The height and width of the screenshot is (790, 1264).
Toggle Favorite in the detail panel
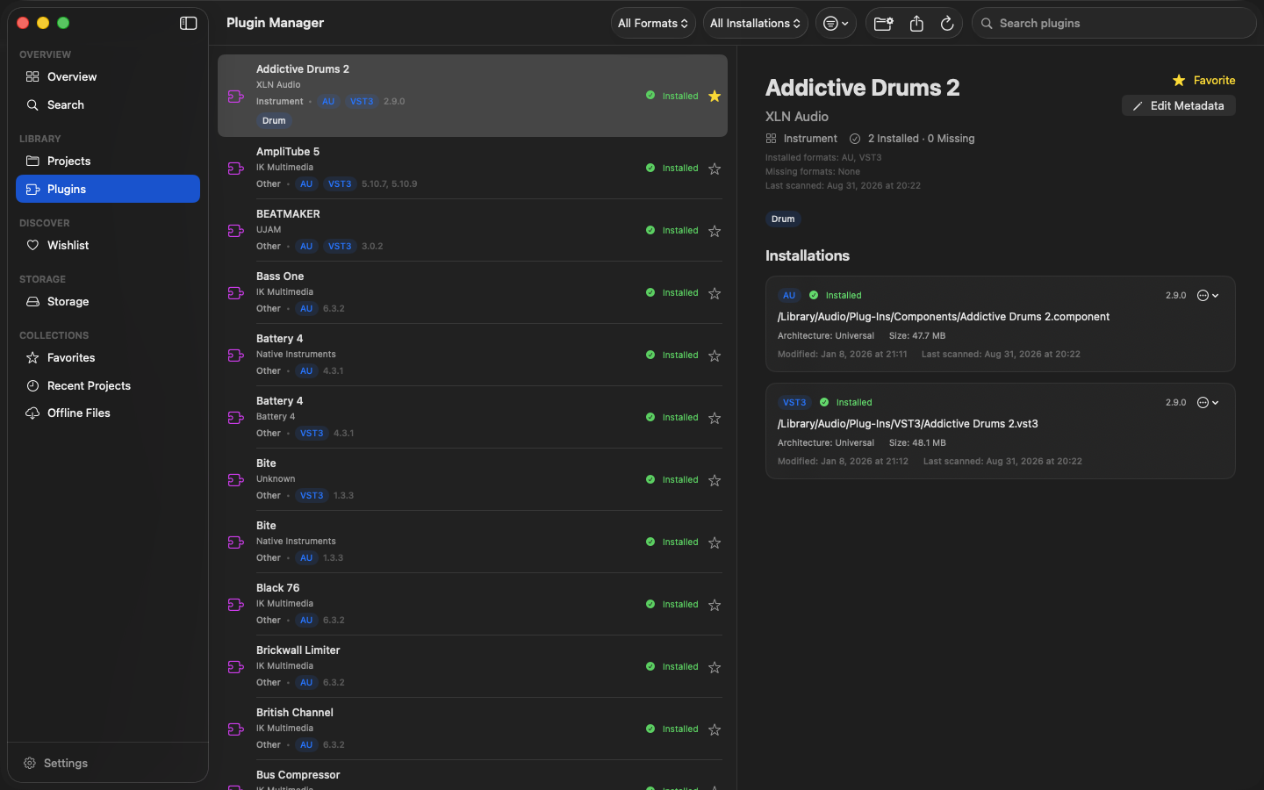[1203, 81]
